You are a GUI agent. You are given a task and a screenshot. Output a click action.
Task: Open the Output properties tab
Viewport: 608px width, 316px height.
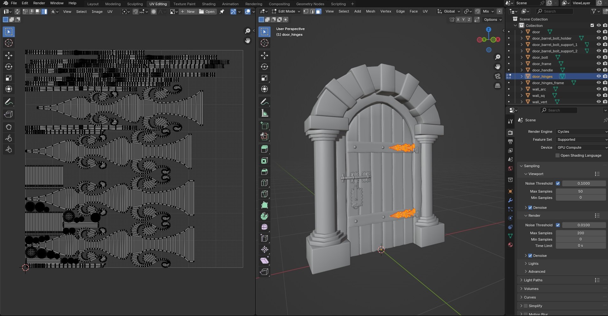coord(510,142)
